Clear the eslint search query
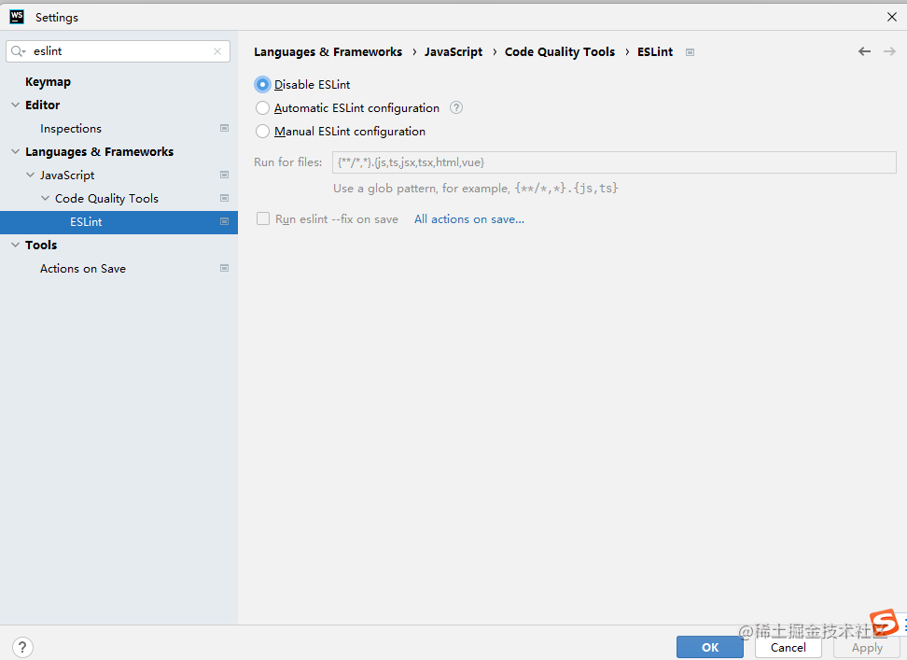 coord(218,50)
